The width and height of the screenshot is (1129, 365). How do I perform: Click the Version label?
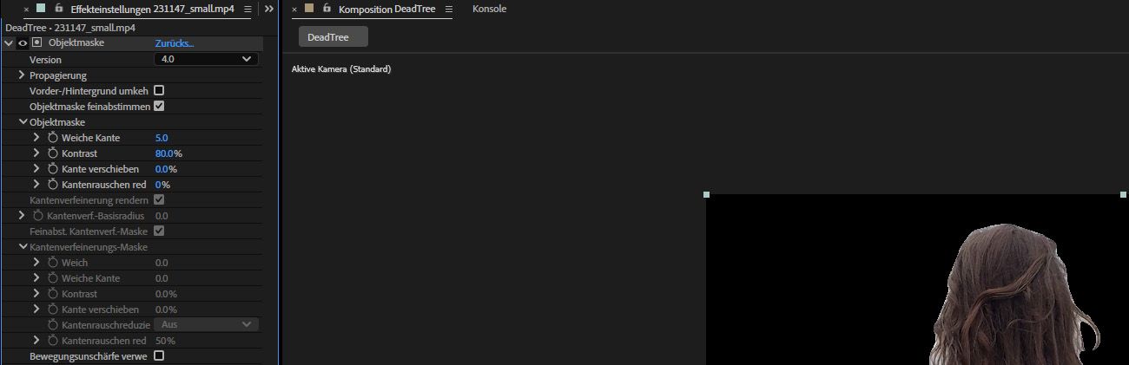click(x=46, y=60)
